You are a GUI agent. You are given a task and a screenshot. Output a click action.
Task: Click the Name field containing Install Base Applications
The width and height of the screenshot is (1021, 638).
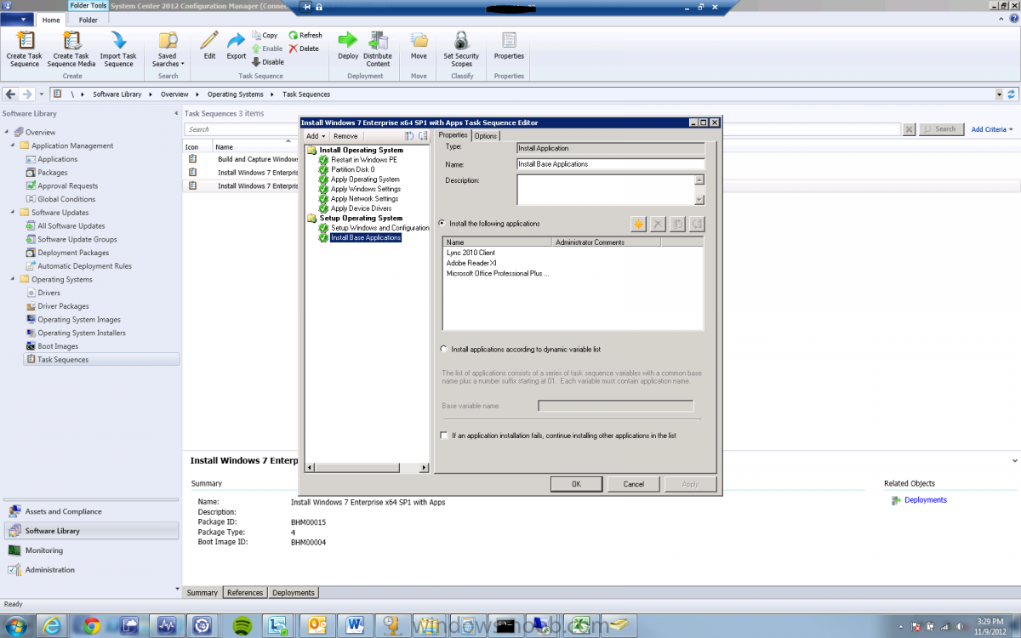click(x=611, y=164)
